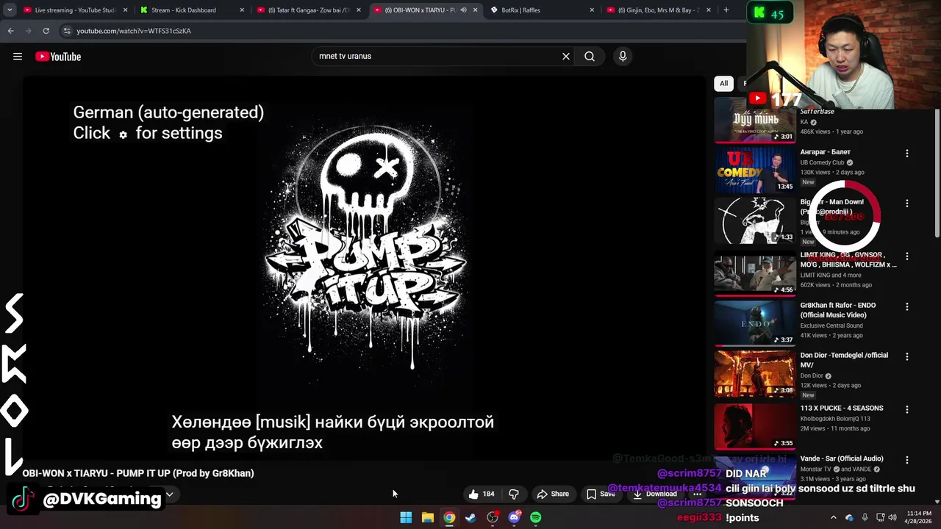Open Gr8Khan ft Rafor - ENDO title
The width and height of the screenshot is (941, 529).
(838, 310)
